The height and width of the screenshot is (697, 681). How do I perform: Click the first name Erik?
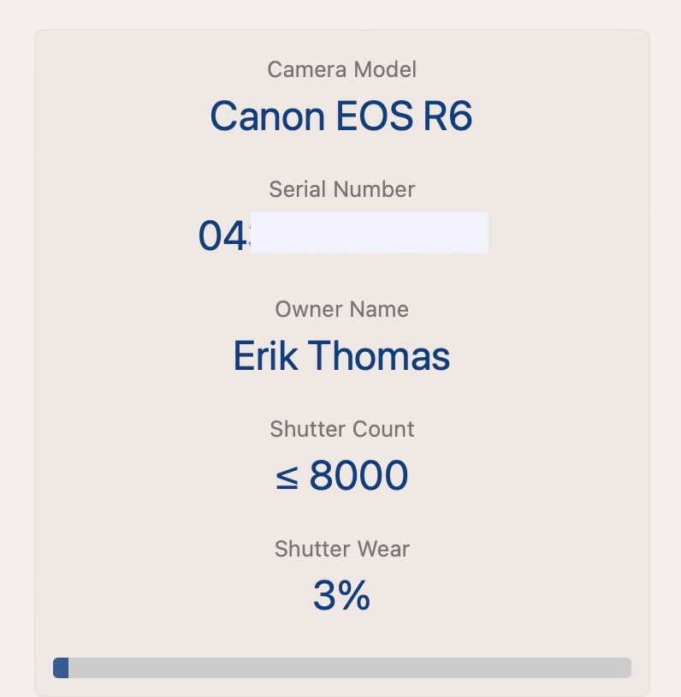coord(265,356)
